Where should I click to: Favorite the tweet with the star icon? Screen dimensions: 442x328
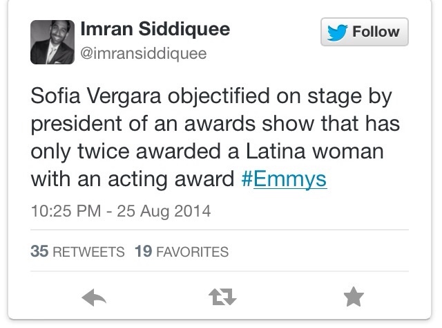[x=353, y=298]
